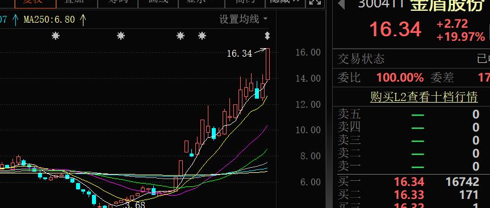The image size is (490, 208).
Task: Click the 交易状态 label
Action: [361, 59]
